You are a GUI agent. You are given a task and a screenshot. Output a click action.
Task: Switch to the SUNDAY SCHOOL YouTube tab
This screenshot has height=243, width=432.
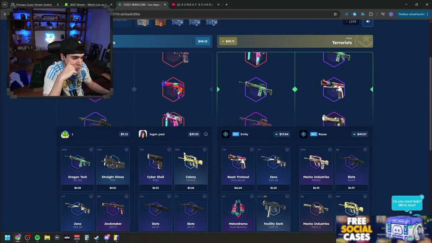(x=196, y=5)
